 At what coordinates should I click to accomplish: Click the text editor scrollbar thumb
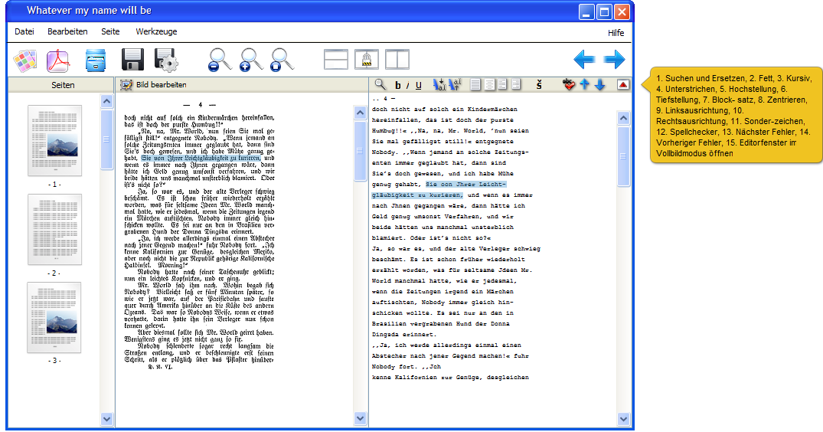(x=623, y=156)
